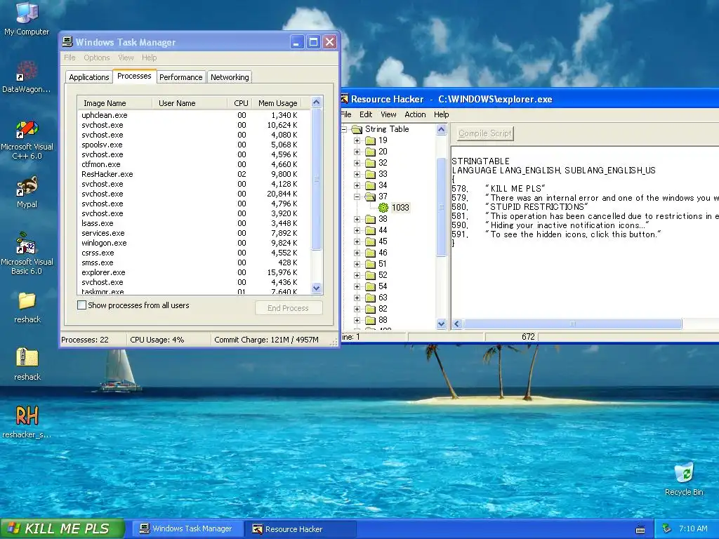This screenshot has width=719, height=539.
Task: Collapse folder 37 in resource tree
Action: pos(357,197)
